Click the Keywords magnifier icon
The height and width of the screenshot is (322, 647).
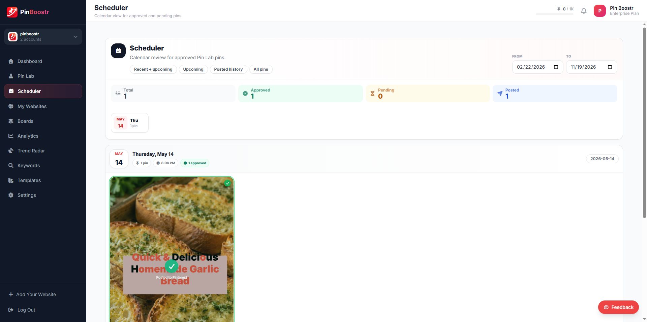point(11,166)
